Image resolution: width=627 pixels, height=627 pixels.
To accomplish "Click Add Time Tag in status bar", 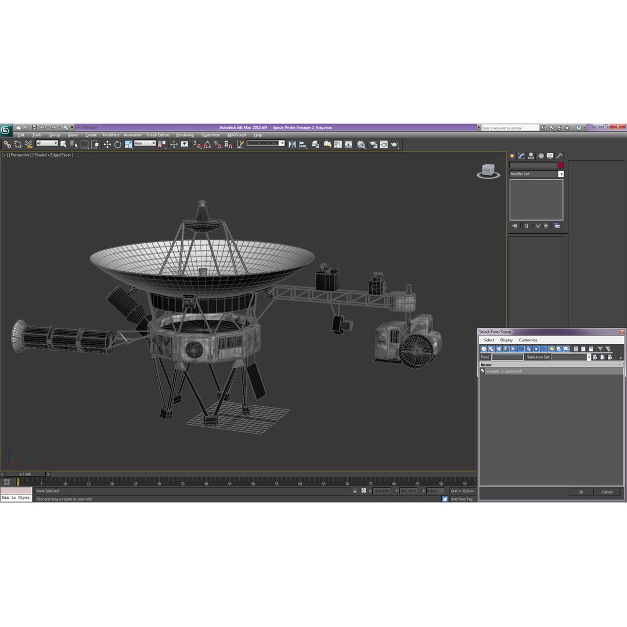I will (462, 499).
